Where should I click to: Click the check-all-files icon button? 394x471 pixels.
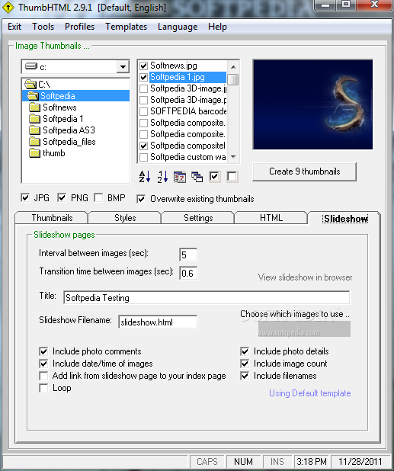coord(214,177)
